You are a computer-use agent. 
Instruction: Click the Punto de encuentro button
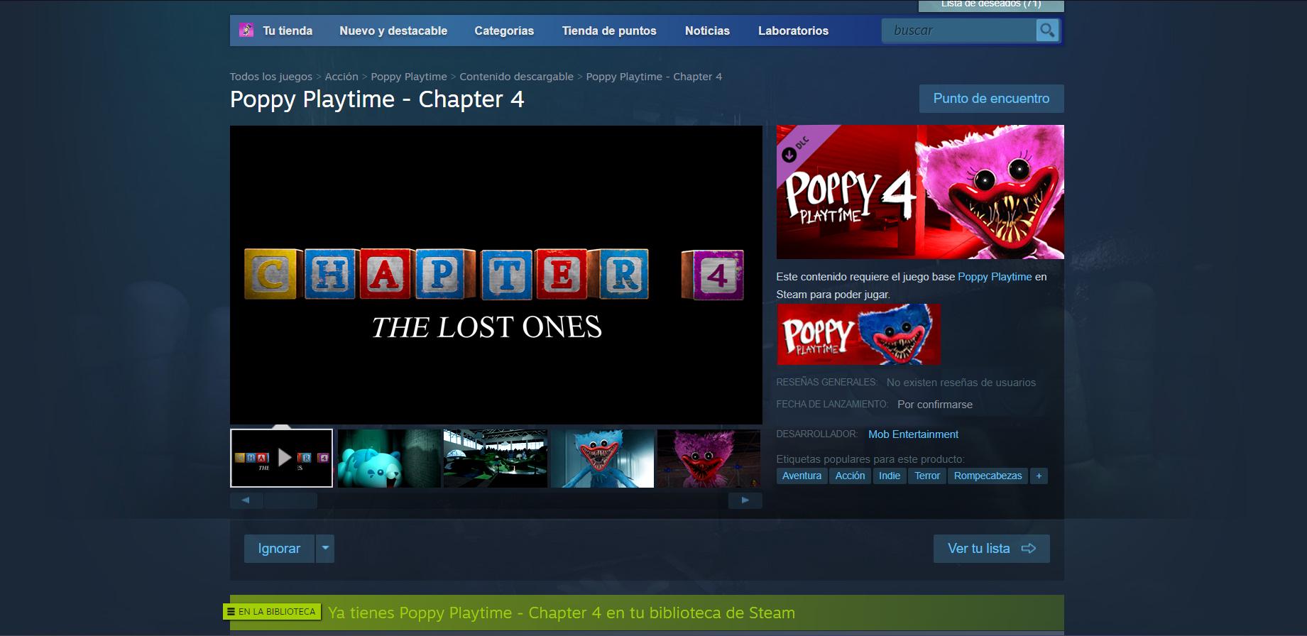coord(991,99)
